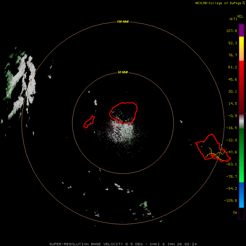Click the -16.5 legend value
Screen dimensions: 246x246
tap(232, 128)
